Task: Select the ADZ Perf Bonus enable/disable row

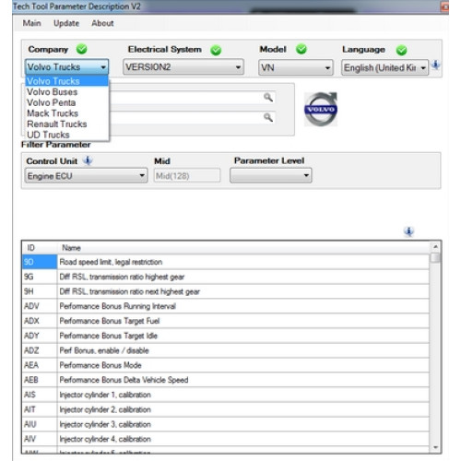Action: click(x=226, y=350)
